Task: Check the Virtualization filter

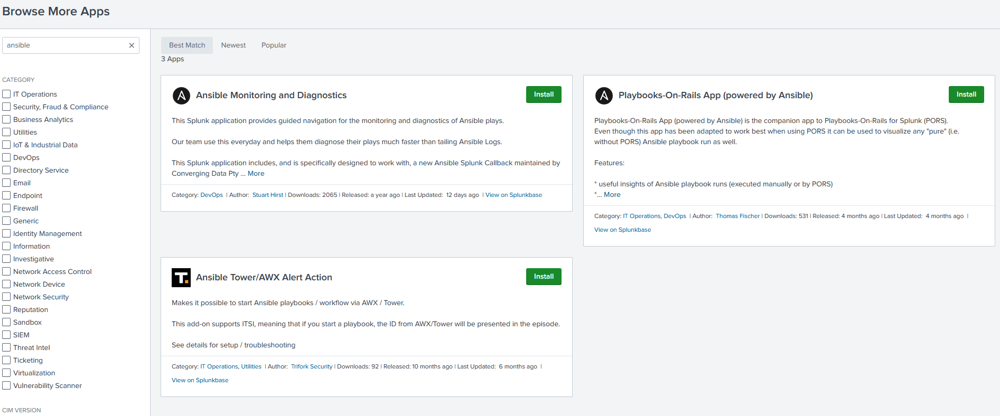Action: [6, 373]
